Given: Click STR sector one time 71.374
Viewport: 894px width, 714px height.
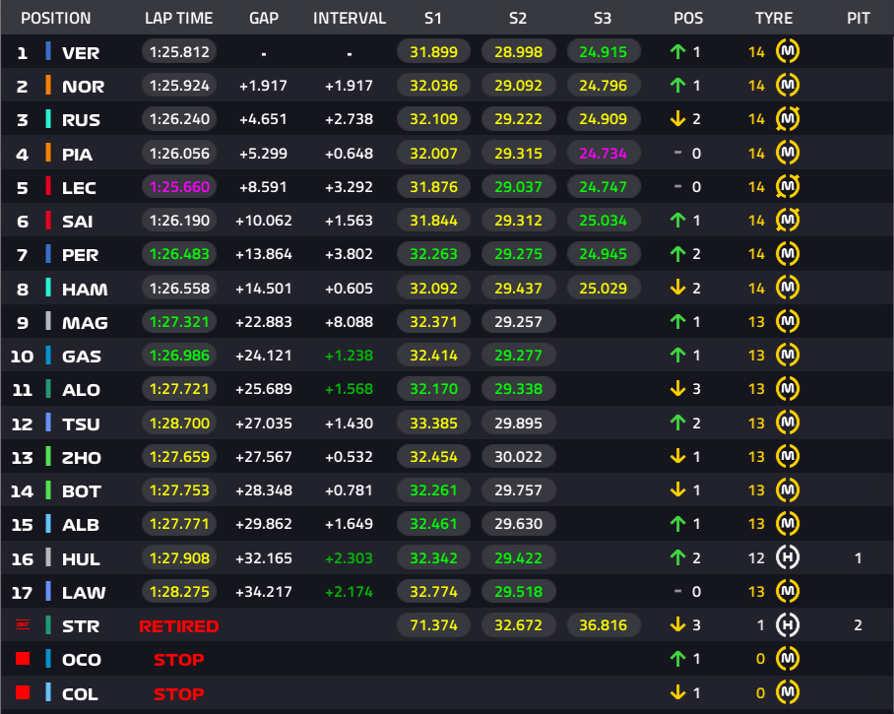Looking at the screenshot, I should [433, 625].
